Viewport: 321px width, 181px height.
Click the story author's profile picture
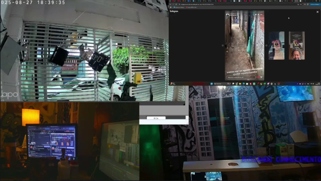click(x=227, y=14)
